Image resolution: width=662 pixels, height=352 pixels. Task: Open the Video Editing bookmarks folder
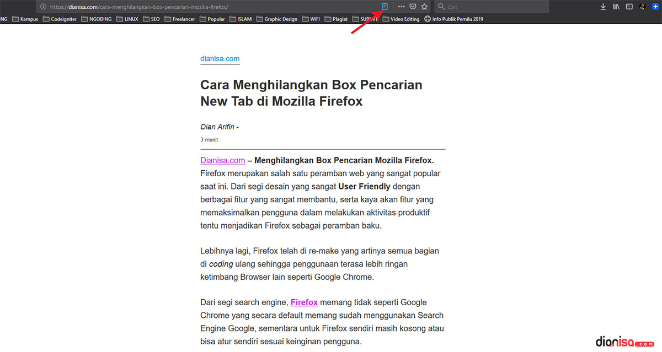401,19
